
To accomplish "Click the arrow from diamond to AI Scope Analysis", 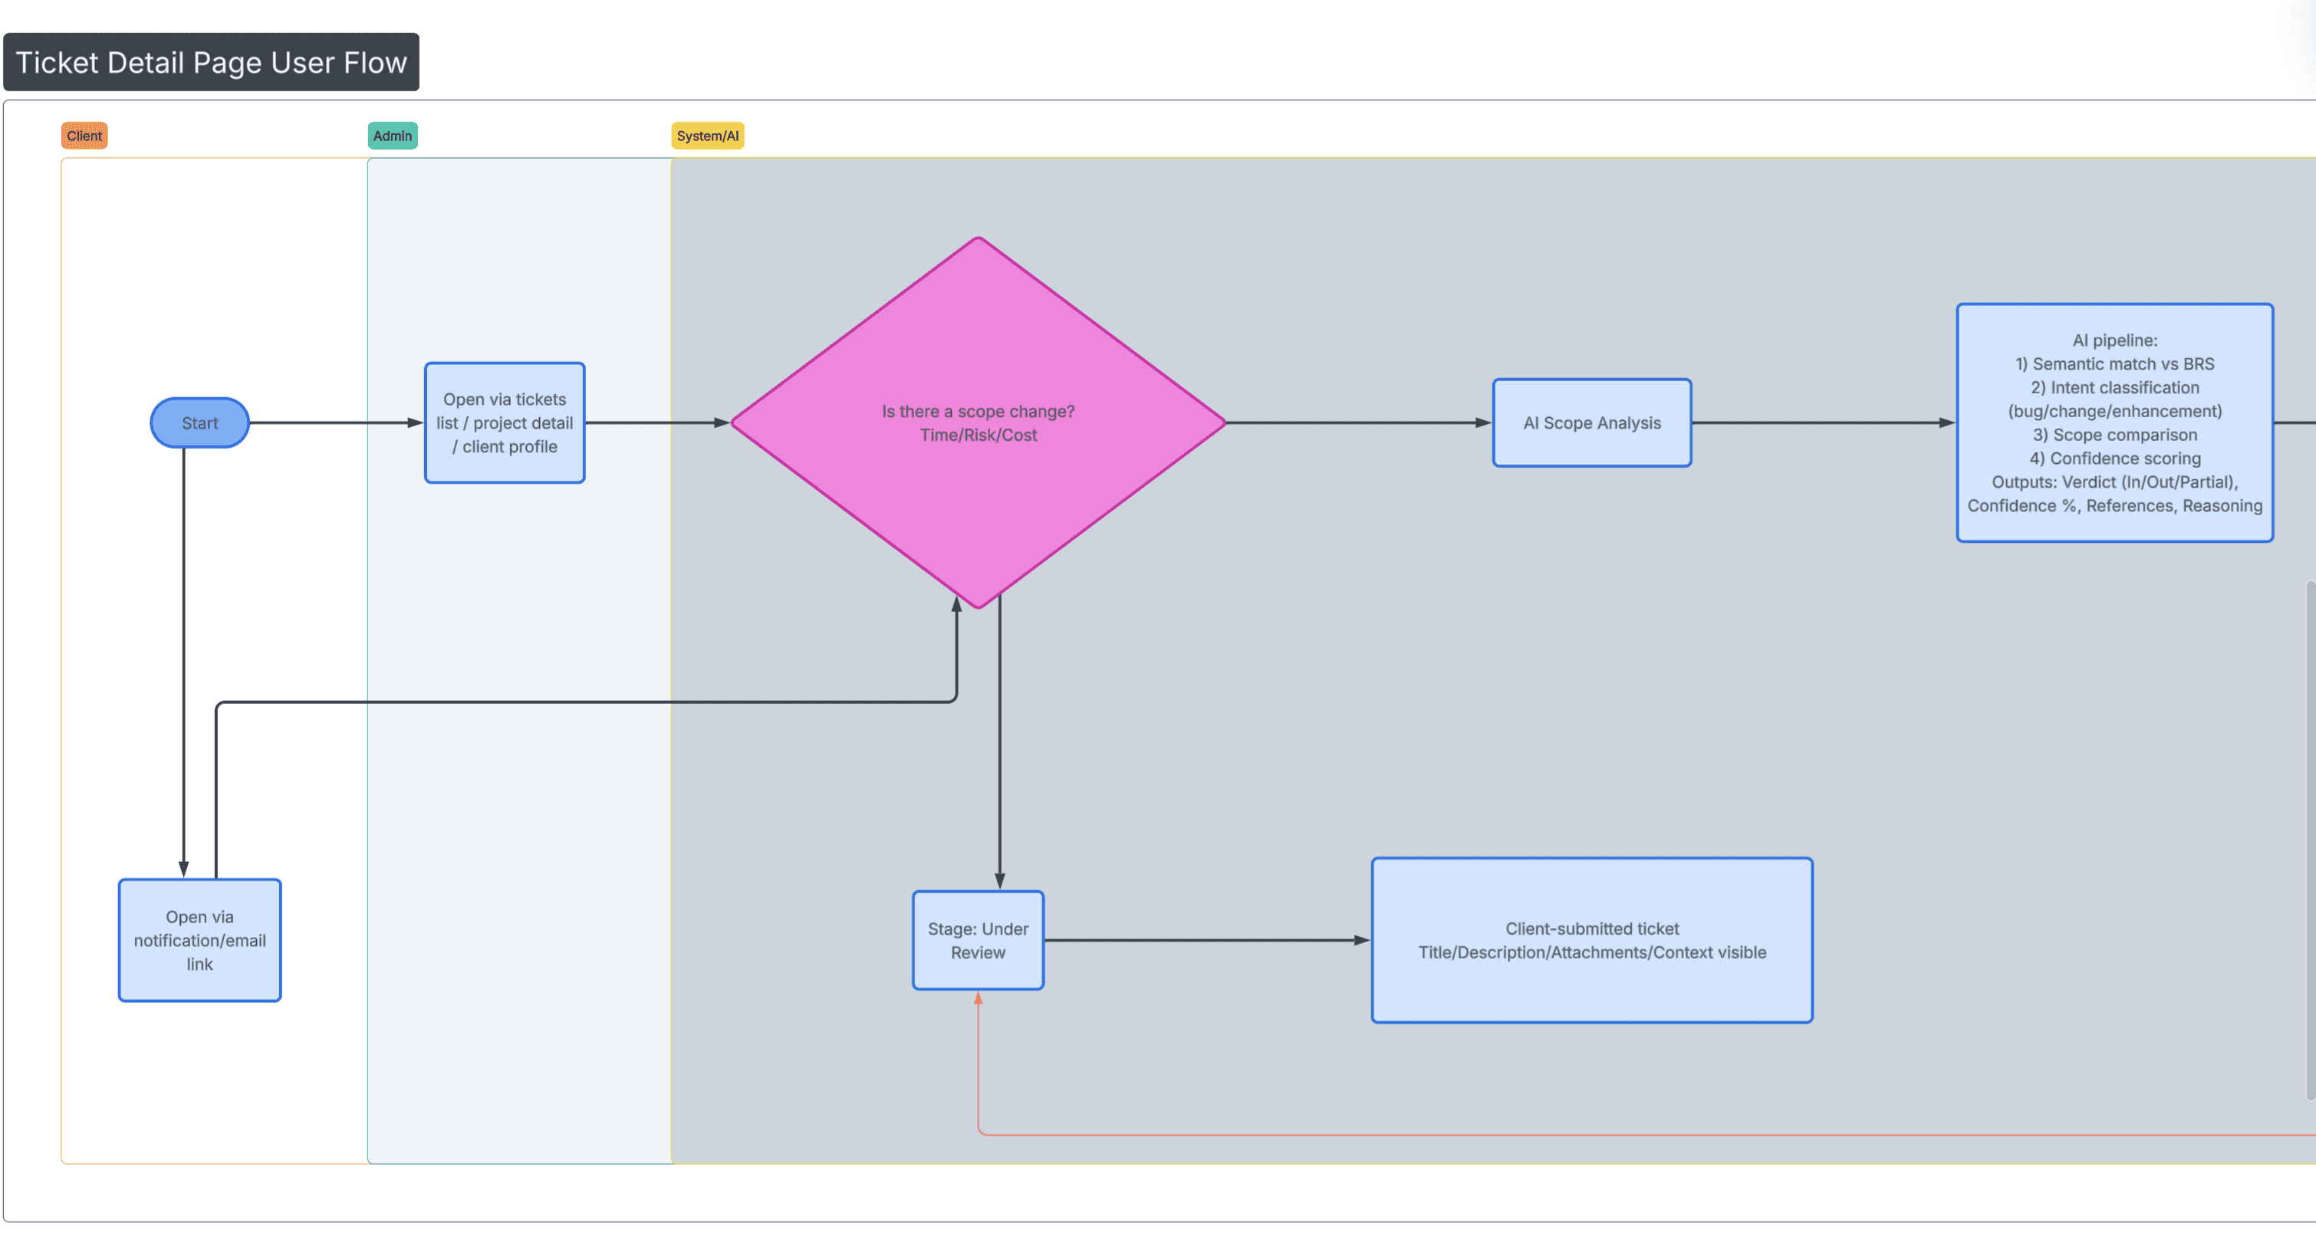I will tap(1357, 422).
